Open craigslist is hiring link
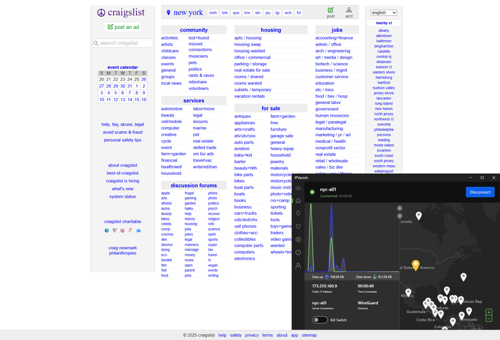This screenshot has width=500, height=340. click(123, 181)
